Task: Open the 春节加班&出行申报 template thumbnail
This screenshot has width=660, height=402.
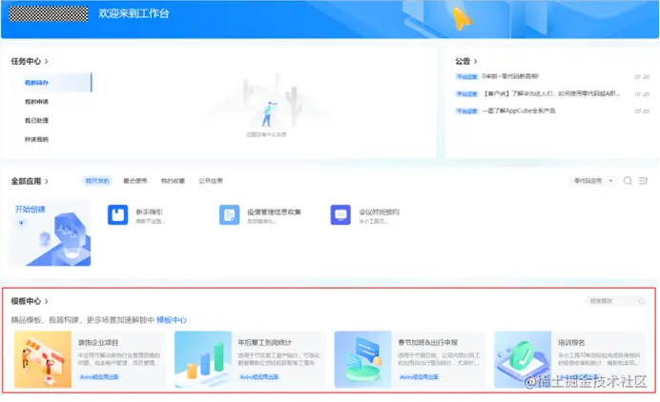Action: click(x=362, y=359)
